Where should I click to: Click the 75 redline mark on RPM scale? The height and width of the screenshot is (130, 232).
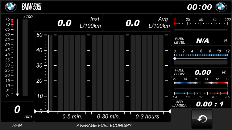[8, 19]
